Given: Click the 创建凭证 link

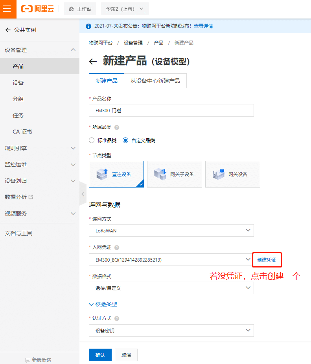Looking at the screenshot, I should 267,260.
